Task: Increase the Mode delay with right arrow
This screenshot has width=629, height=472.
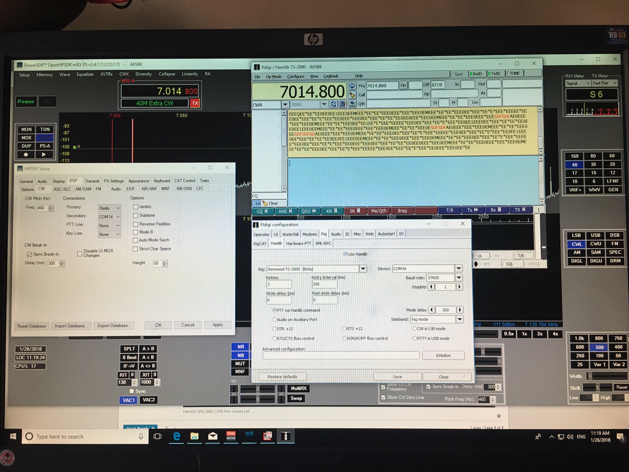Action: click(460, 310)
